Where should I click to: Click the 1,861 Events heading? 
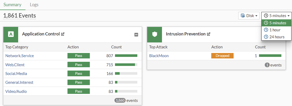tap(19, 16)
